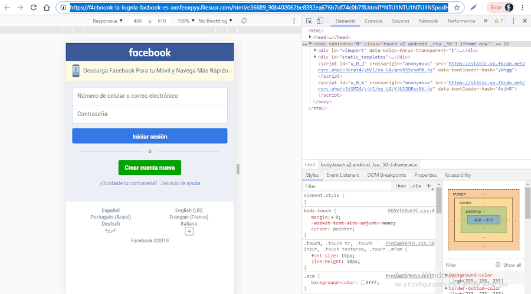The width and height of the screenshot is (531, 294).
Task: Collapse the body element node
Action: click(x=310, y=44)
